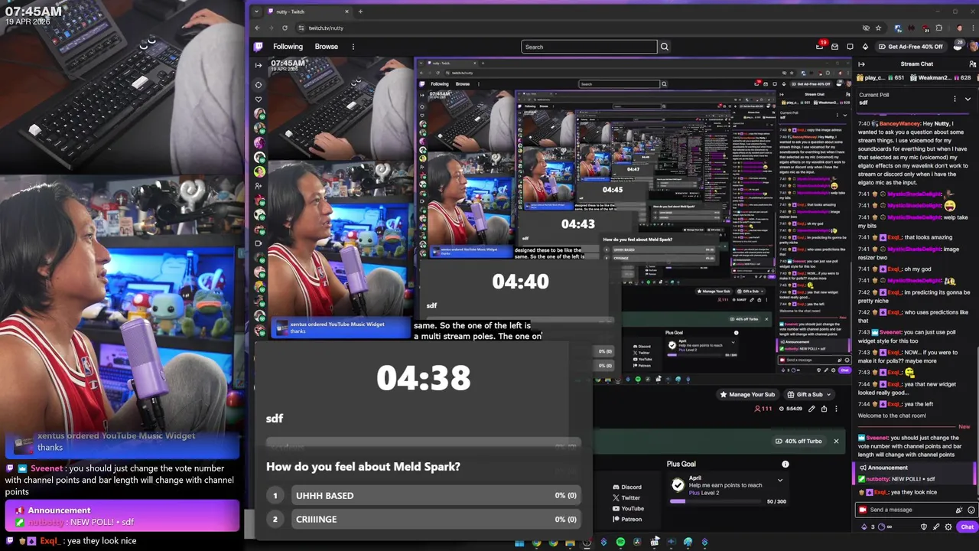Expand the left channel sidebar
Image resolution: width=979 pixels, height=551 pixels.
(x=259, y=65)
